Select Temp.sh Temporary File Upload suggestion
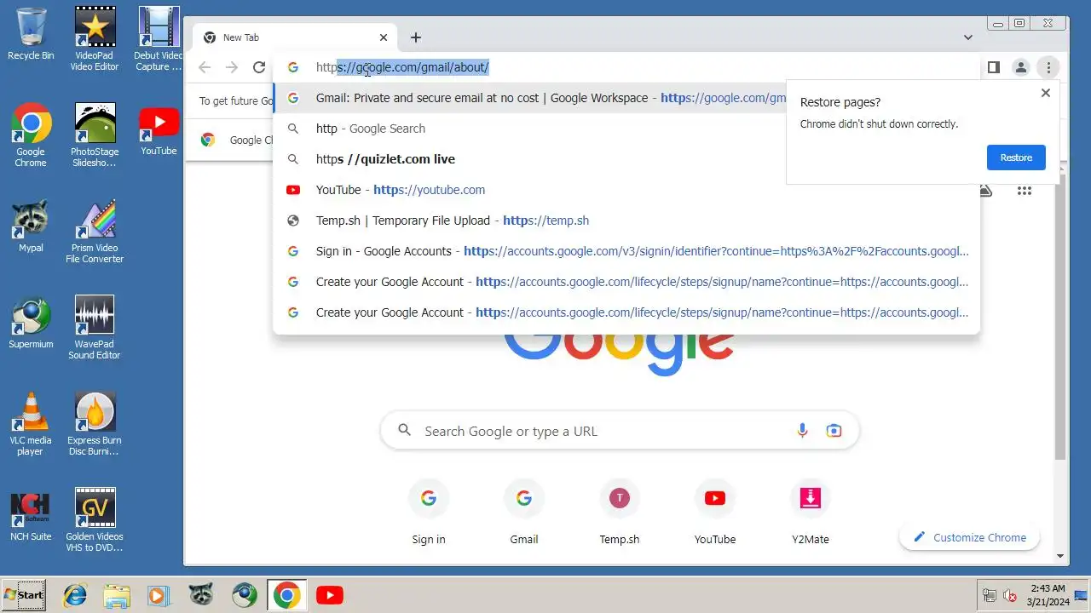The height and width of the screenshot is (613, 1091). tap(626, 221)
